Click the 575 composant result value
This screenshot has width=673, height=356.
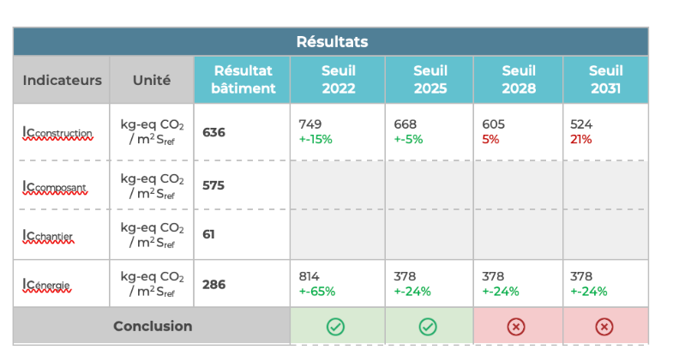point(213,185)
